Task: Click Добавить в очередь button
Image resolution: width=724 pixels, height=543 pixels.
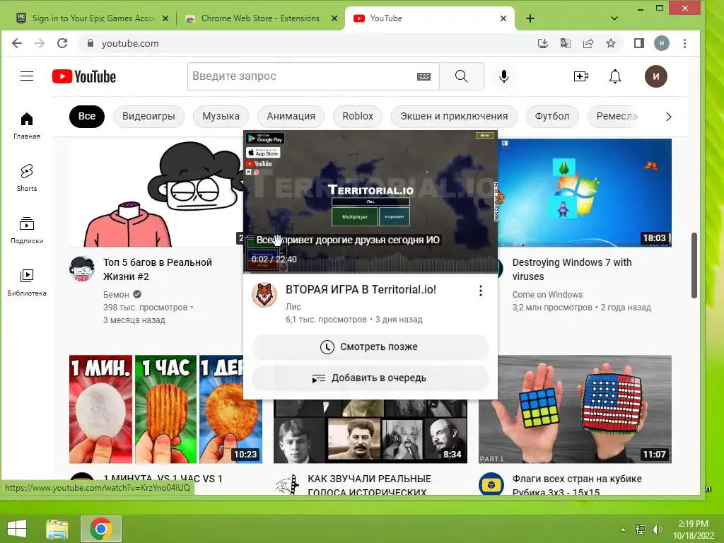Action: pos(370,378)
